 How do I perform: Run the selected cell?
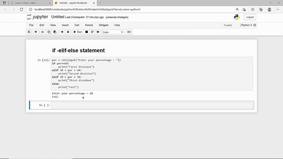click(x=78, y=32)
